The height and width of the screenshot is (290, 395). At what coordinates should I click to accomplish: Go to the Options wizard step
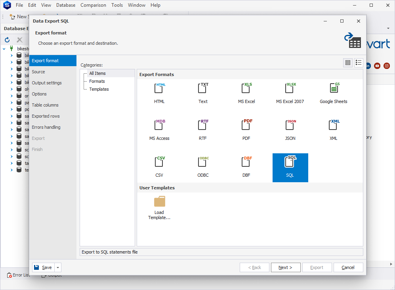click(53, 94)
